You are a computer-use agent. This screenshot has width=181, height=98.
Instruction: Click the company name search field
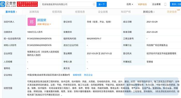[x=68, y=4]
